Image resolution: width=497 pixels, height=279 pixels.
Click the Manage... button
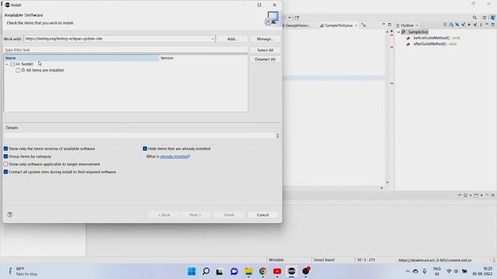(x=265, y=39)
